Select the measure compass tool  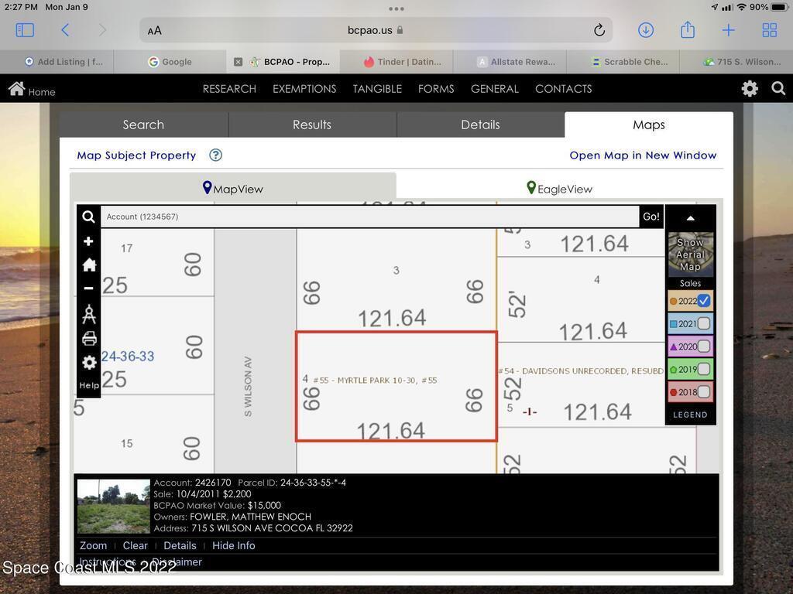coord(88,314)
